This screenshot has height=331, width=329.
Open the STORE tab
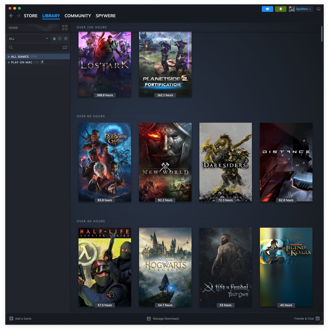(x=31, y=16)
